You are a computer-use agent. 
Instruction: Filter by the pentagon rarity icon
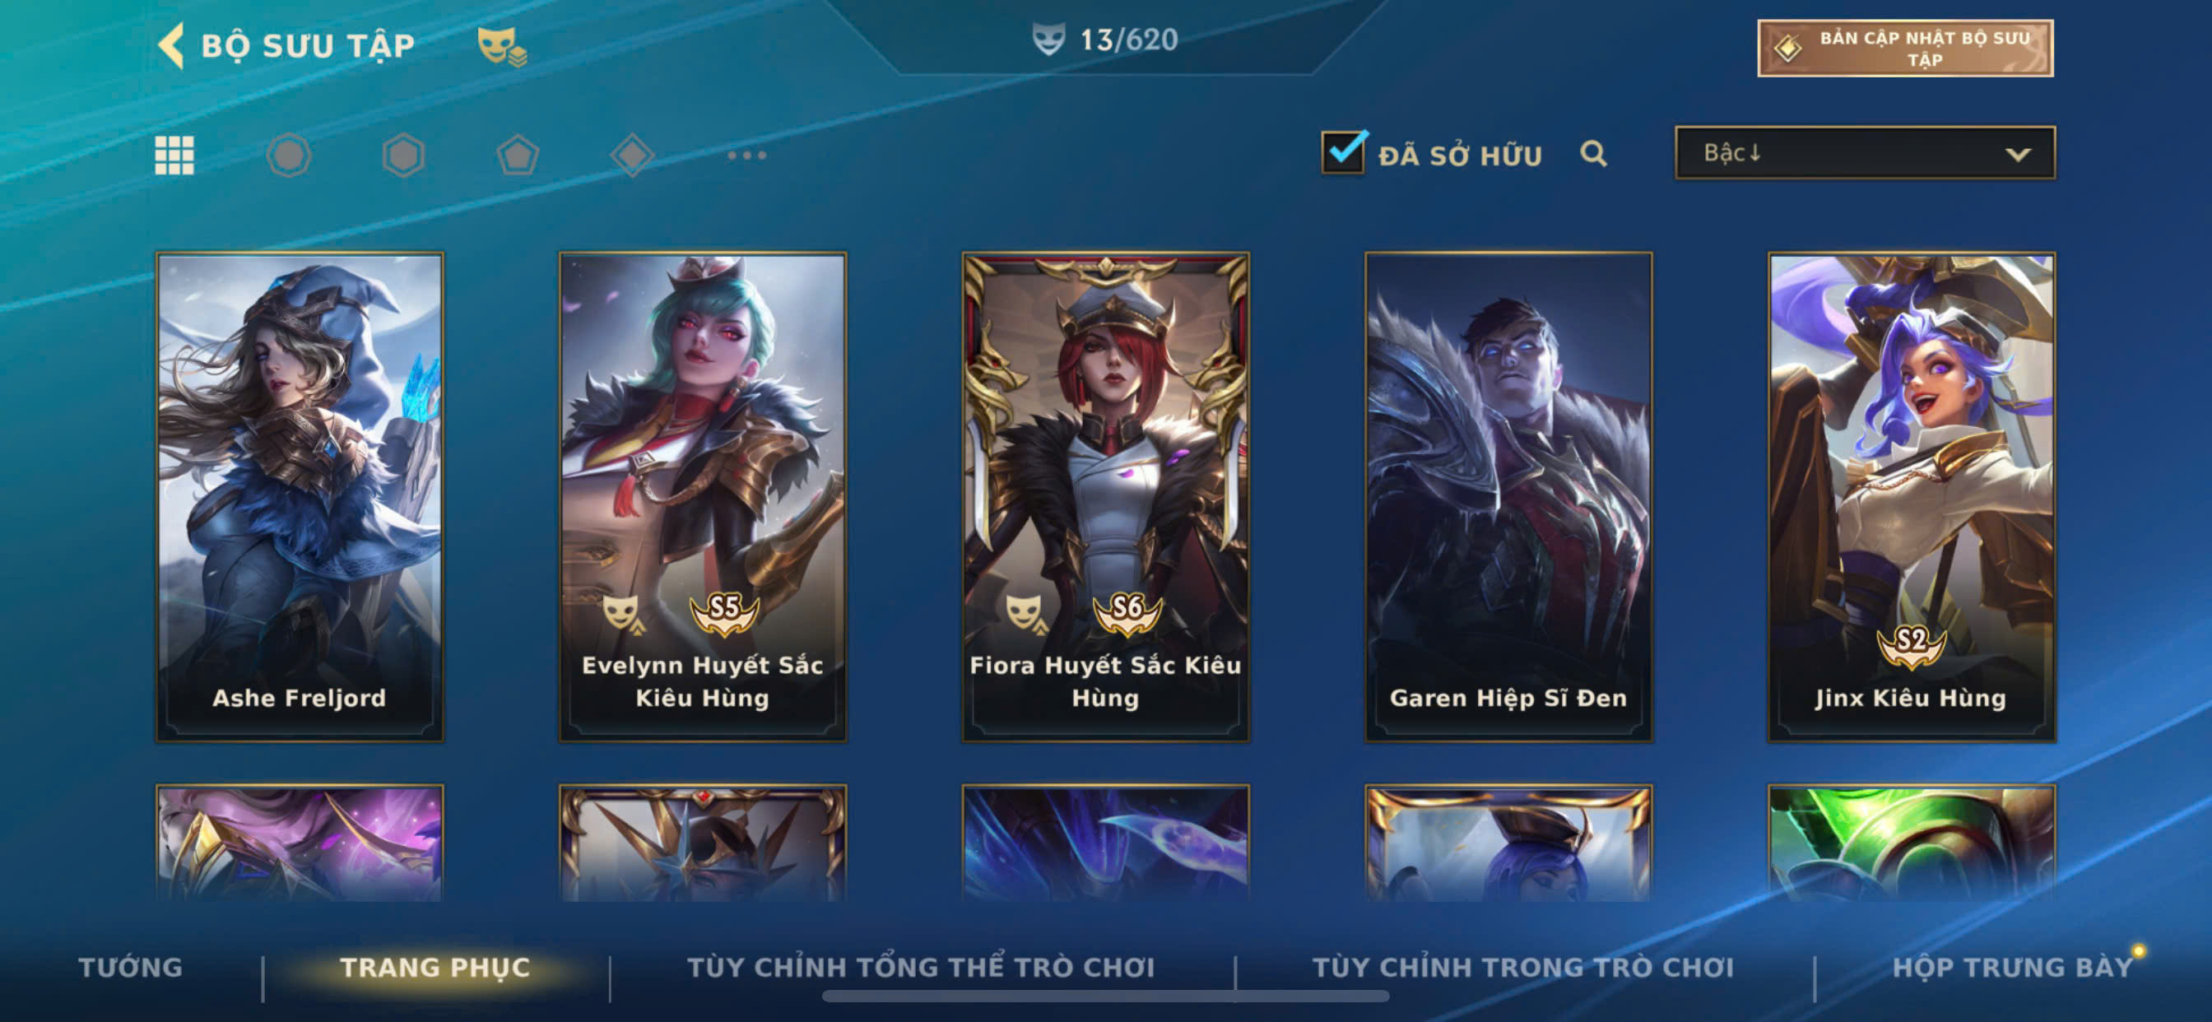pyautogui.click(x=518, y=156)
